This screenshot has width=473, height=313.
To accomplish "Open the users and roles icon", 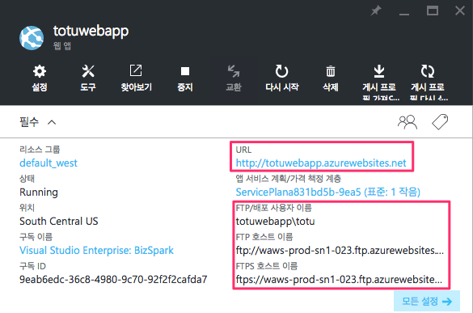I will [408, 122].
